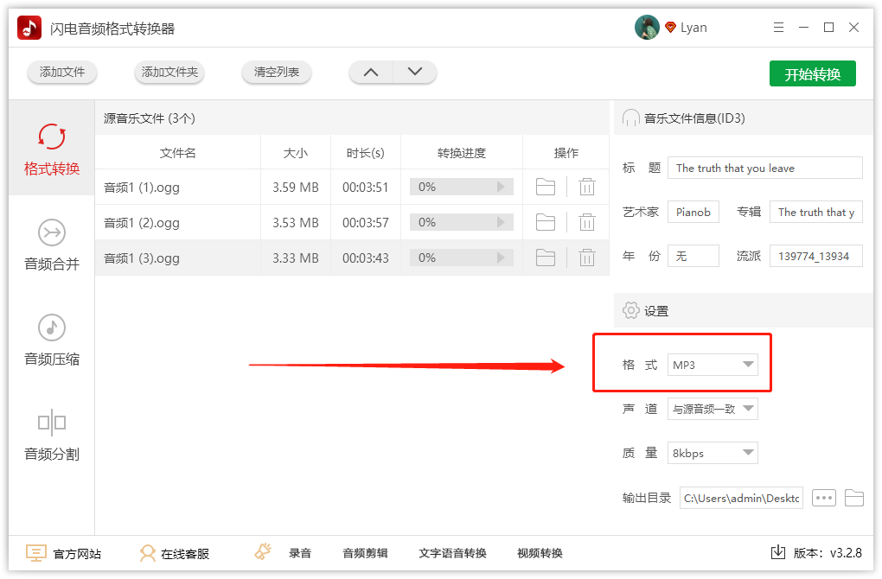This screenshot has height=579, width=882.
Task: Go to 音频分割 audio split
Action: pyautogui.click(x=52, y=435)
